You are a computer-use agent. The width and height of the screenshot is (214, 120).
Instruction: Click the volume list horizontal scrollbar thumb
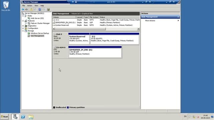80,29
